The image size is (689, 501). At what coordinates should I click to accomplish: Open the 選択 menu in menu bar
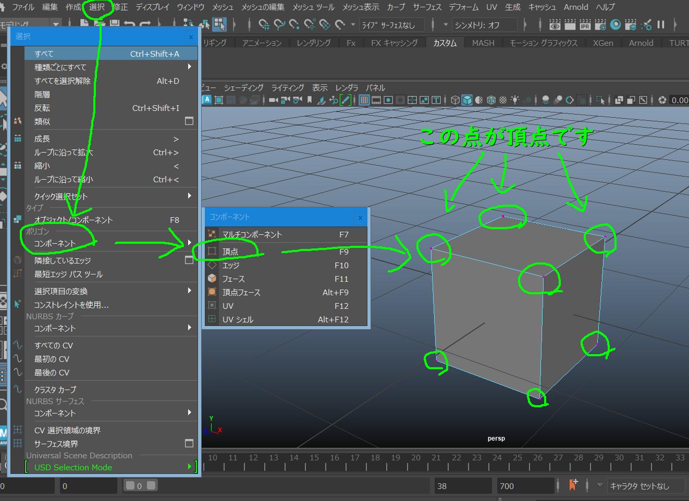pyautogui.click(x=97, y=7)
